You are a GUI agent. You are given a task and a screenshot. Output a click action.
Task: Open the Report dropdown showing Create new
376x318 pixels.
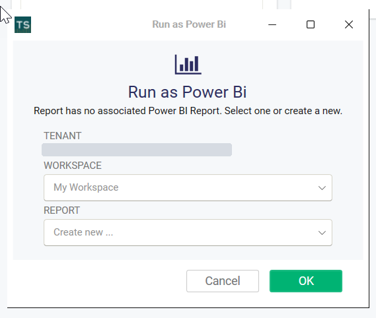pyautogui.click(x=188, y=232)
